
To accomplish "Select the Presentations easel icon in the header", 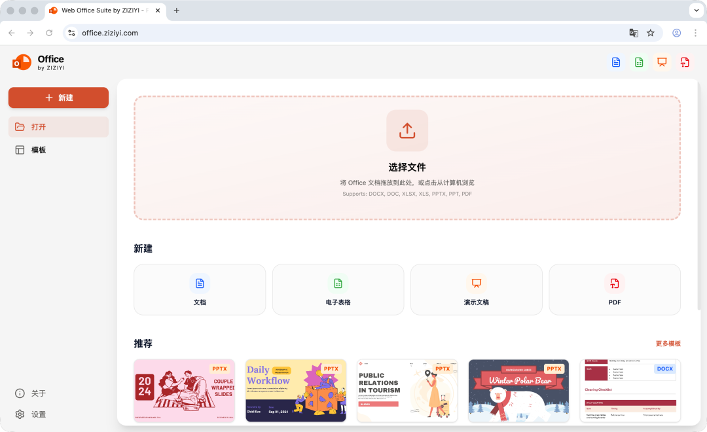I will click(662, 62).
